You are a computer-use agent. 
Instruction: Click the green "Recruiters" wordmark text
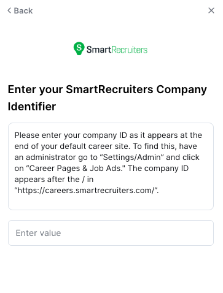tap(129, 50)
